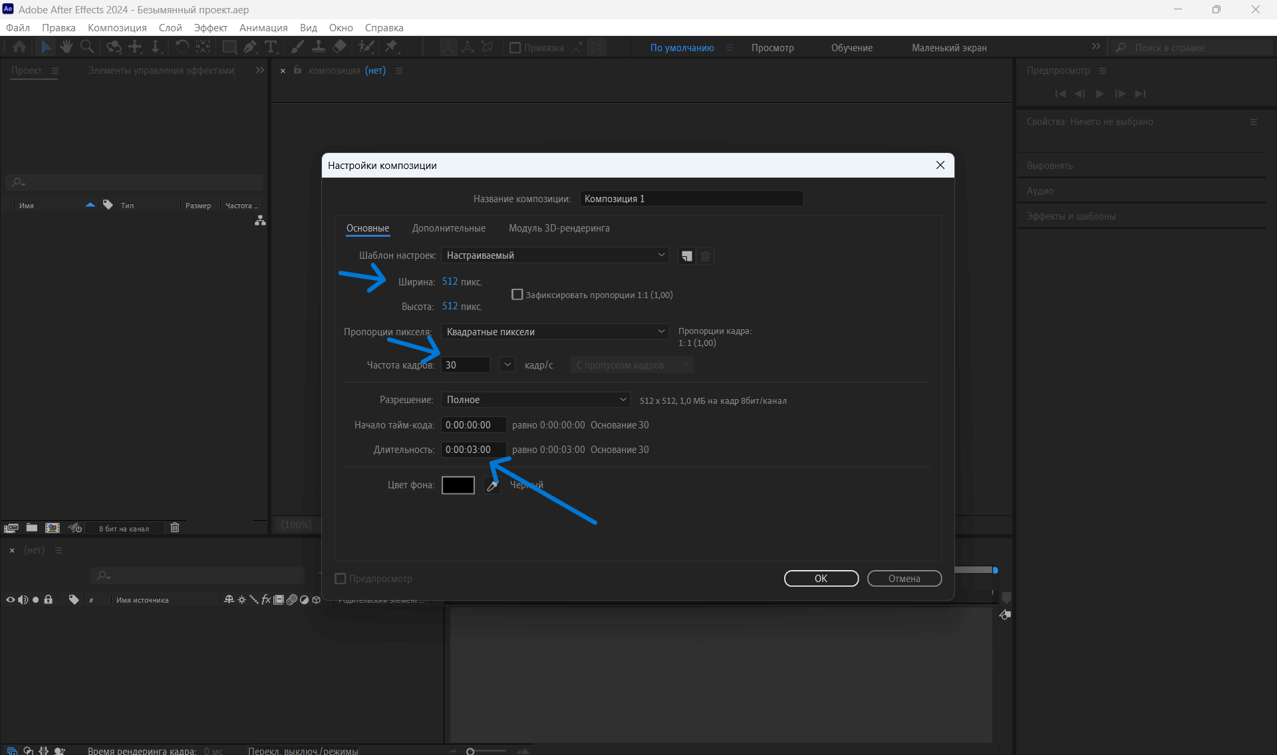The image size is (1277, 755).
Task: Select the Roto Brush tool
Action: pos(366,47)
